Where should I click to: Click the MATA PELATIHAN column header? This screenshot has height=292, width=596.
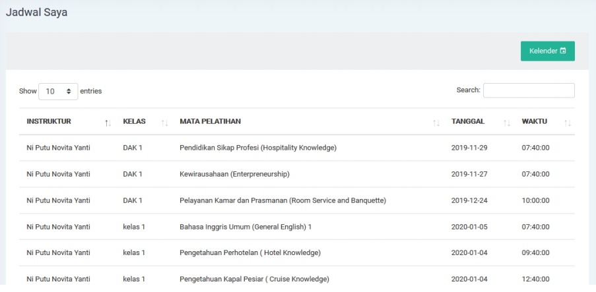[x=210, y=121]
